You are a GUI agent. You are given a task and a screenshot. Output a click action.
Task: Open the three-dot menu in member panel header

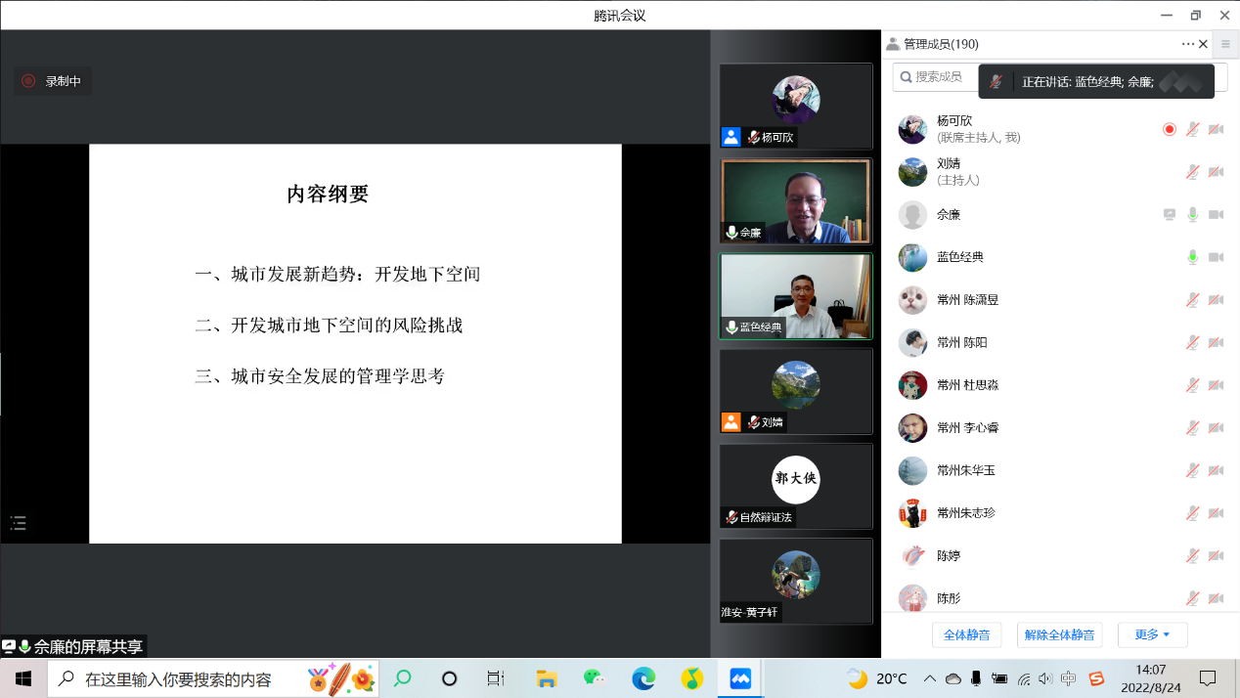tap(1187, 44)
